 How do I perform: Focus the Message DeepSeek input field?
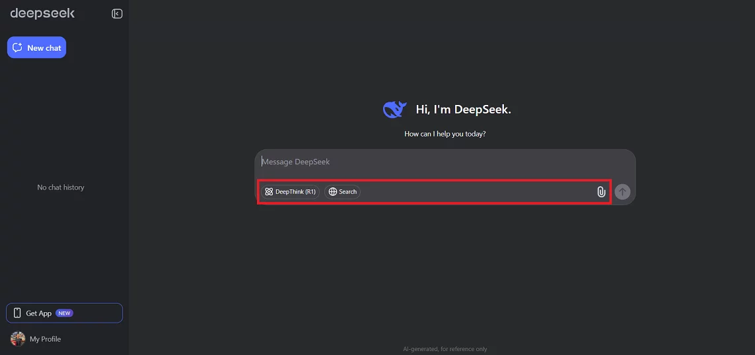coord(445,162)
